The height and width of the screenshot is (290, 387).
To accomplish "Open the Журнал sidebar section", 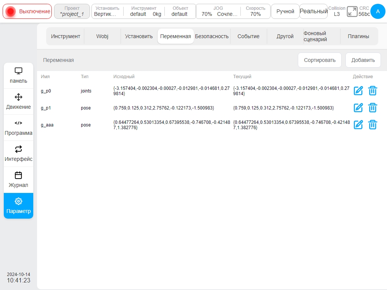I will click(19, 180).
